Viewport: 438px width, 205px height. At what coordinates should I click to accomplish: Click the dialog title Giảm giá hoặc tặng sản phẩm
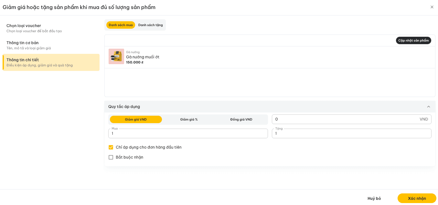(79, 7)
